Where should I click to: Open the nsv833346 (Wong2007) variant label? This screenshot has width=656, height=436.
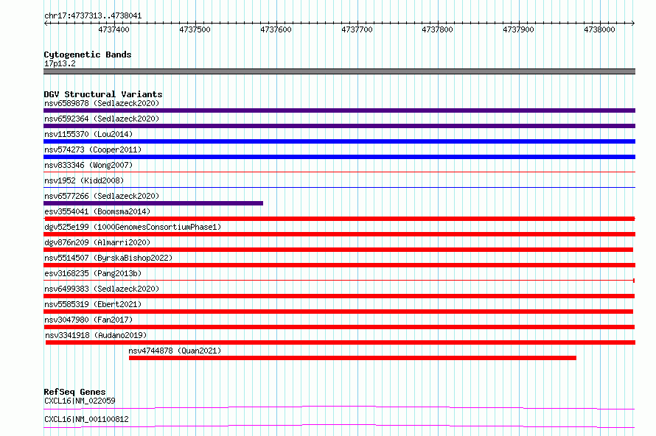(x=88, y=165)
